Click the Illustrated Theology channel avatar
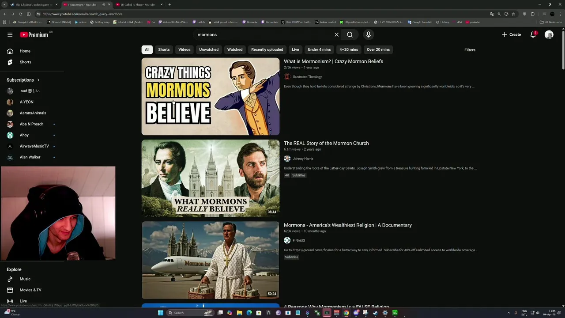This screenshot has height=318, width=565. 287,77
